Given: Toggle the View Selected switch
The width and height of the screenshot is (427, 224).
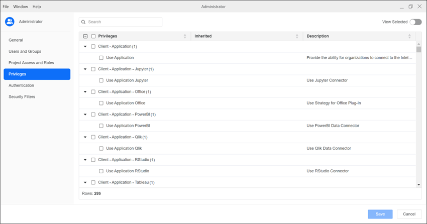Looking at the screenshot, I should point(415,22).
